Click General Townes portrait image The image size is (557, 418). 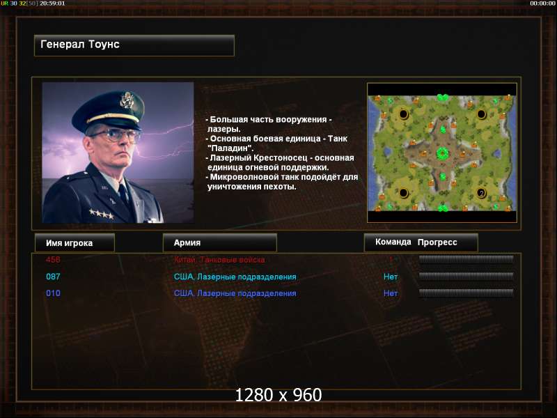[118, 153]
